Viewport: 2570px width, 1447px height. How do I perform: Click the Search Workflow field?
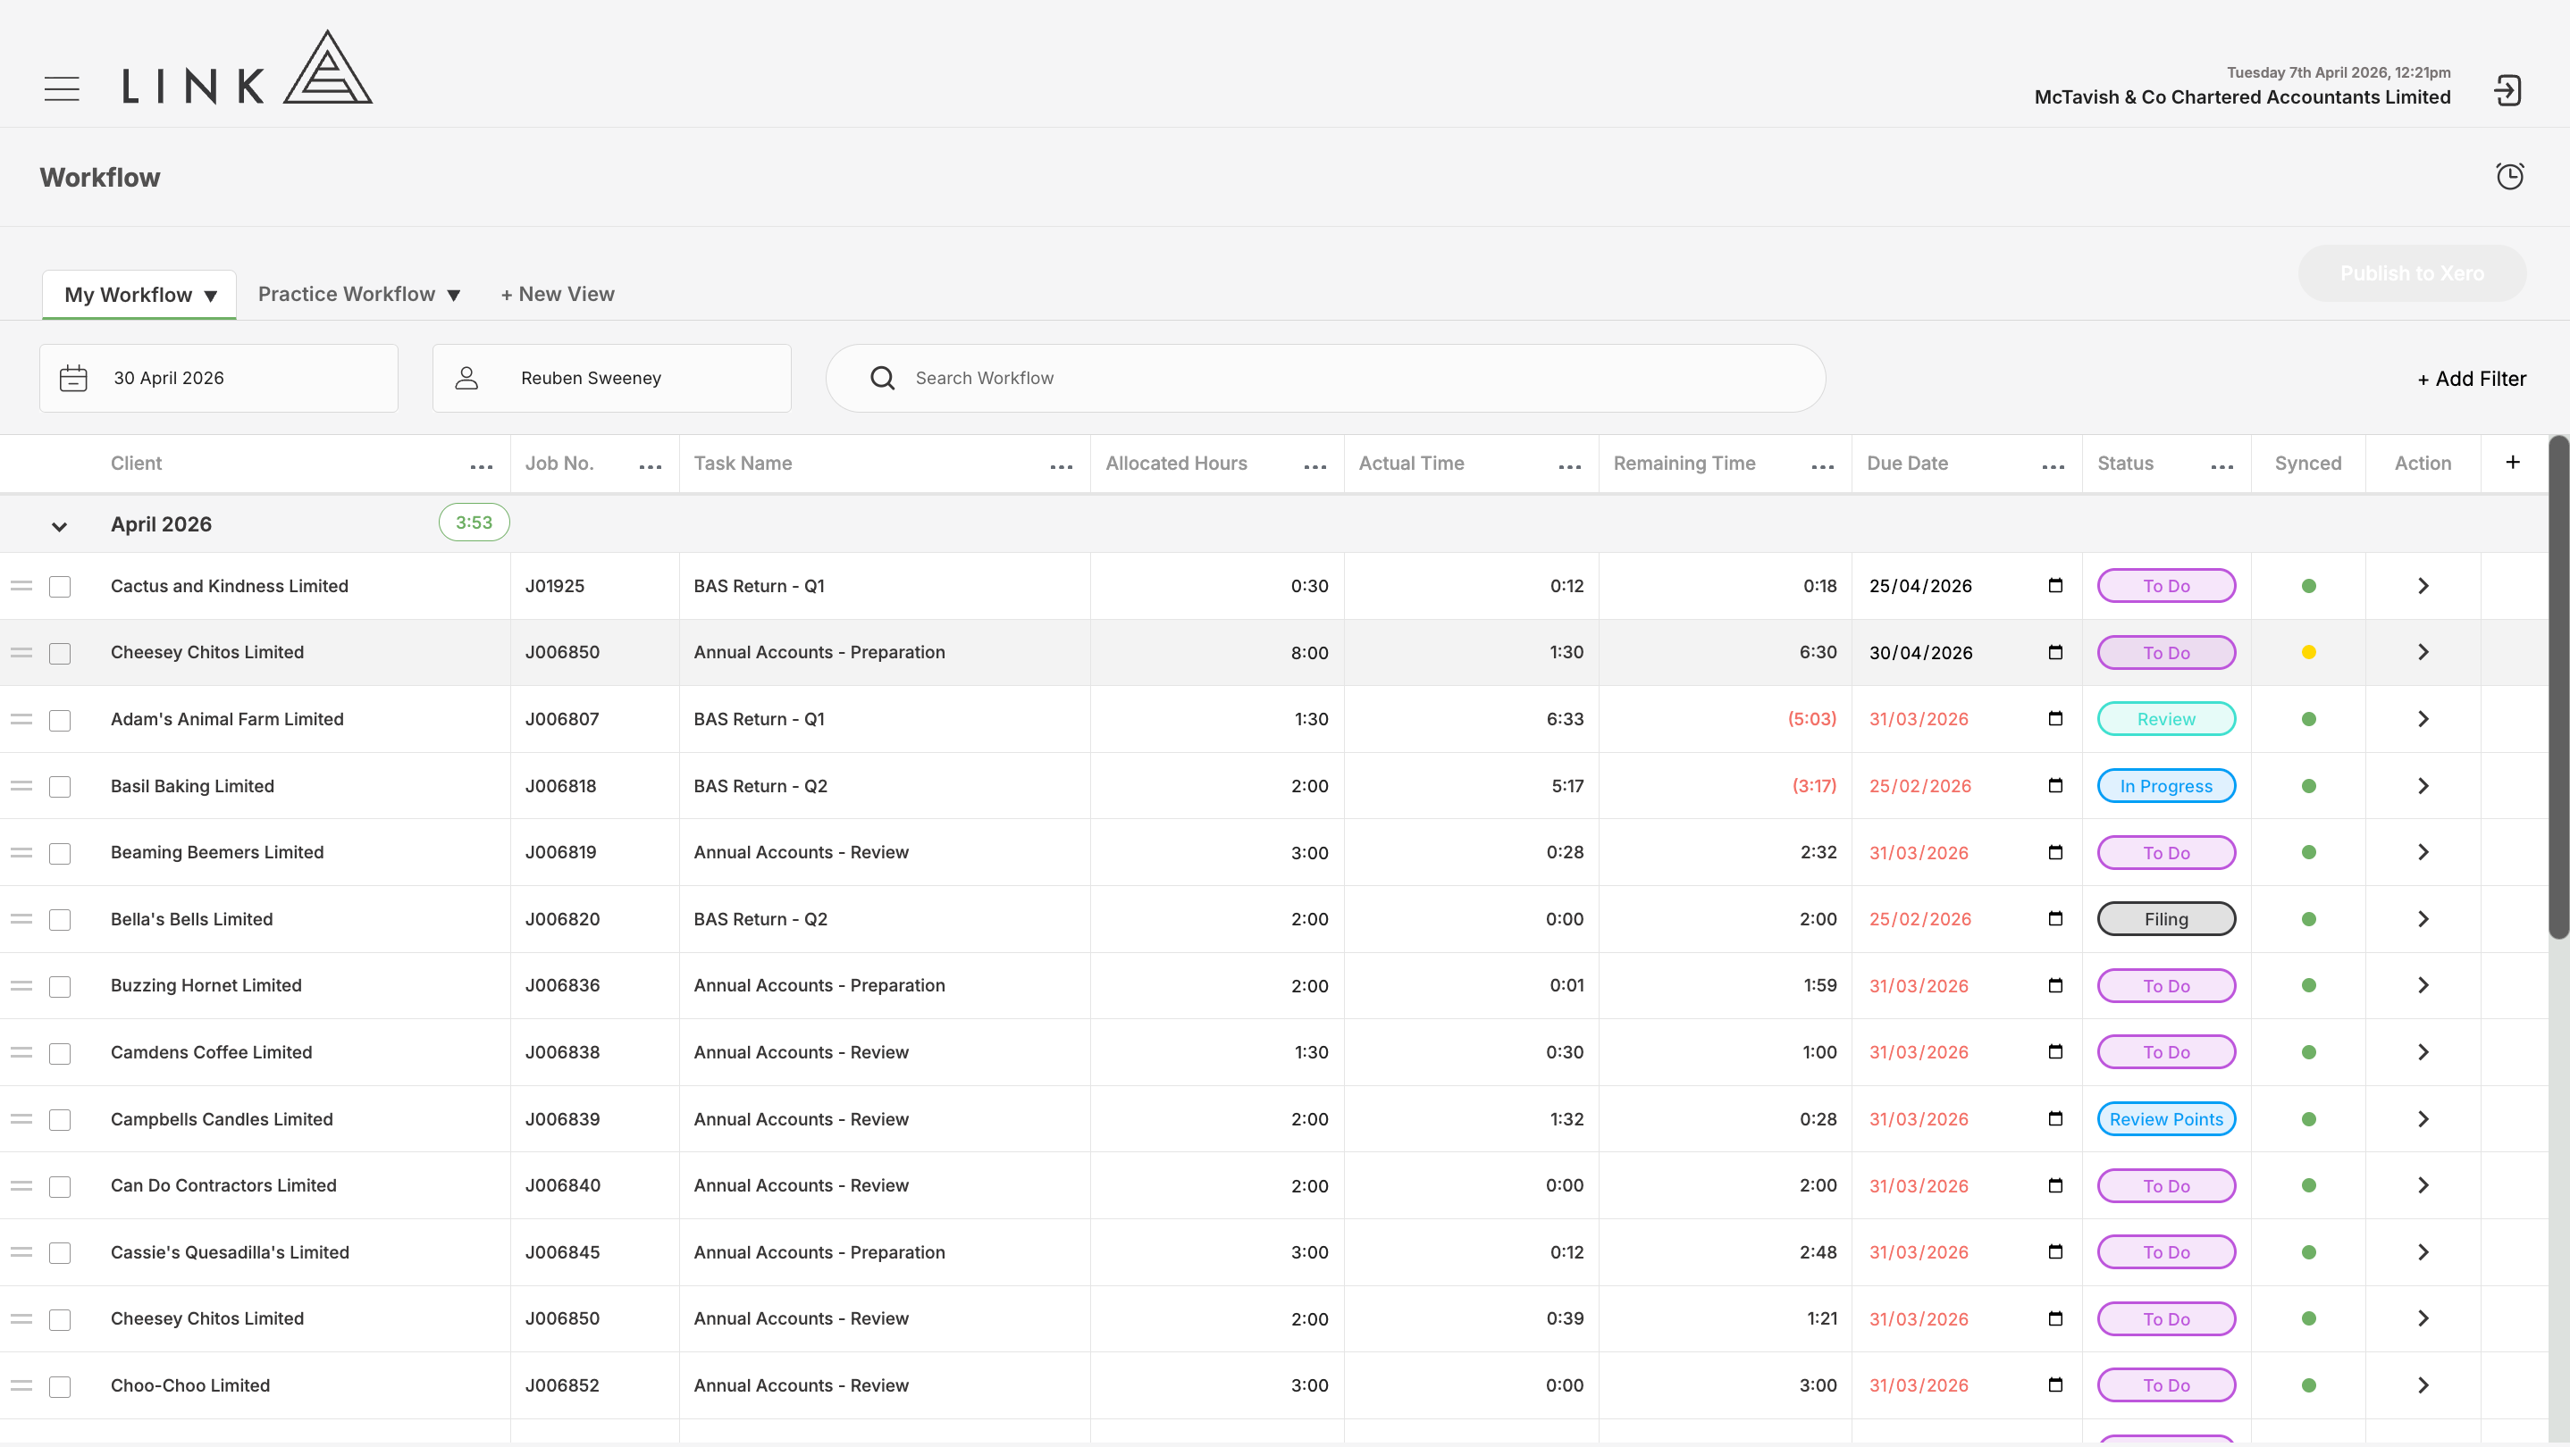pyautogui.click(x=1326, y=378)
